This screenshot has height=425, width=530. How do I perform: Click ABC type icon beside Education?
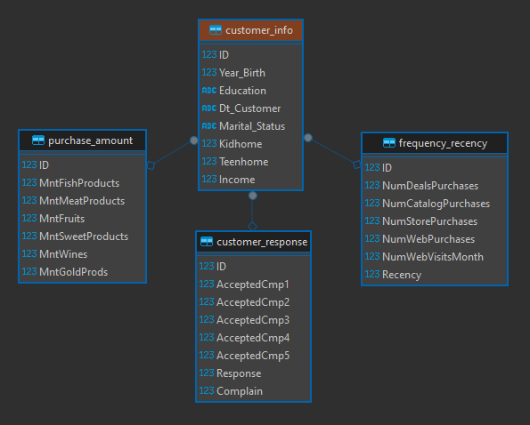coord(209,90)
